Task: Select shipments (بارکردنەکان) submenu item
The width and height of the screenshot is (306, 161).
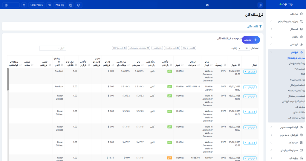Action: click(300, 107)
